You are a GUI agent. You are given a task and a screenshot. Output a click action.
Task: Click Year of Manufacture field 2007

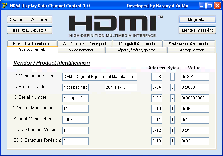pos(75,120)
